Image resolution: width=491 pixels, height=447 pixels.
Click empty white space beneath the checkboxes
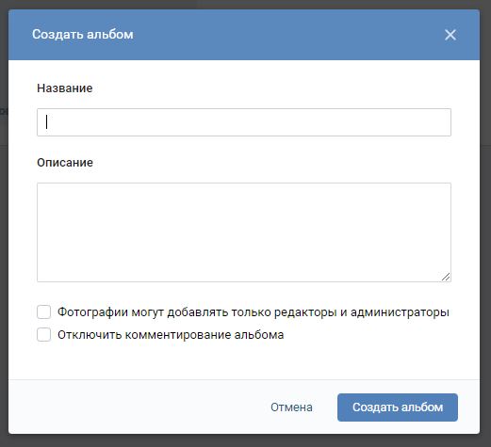pyautogui.click(x=244, y=360)
